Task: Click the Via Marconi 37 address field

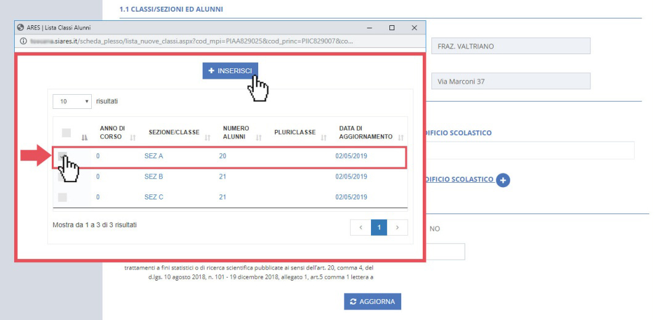Action: click(510, 81)
